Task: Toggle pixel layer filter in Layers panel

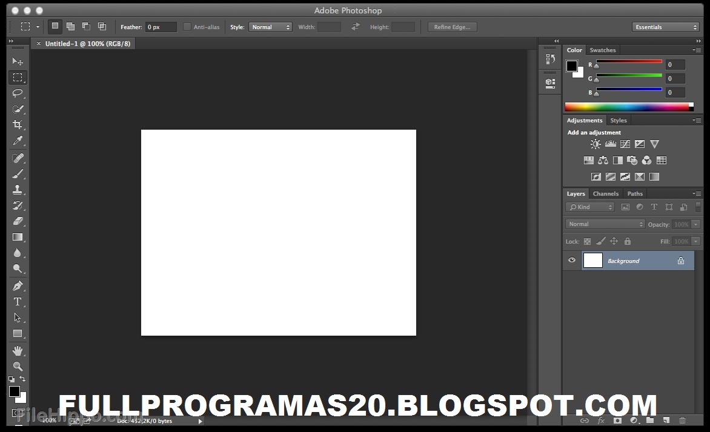Action: click(x=625, y=207)
